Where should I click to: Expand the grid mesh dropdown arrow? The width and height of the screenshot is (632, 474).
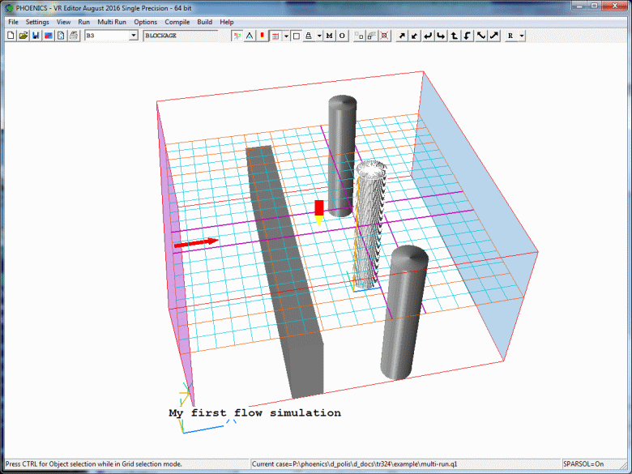tap(285, 36)
